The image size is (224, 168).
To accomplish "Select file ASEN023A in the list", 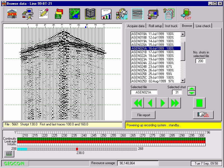I will (156, 59).
